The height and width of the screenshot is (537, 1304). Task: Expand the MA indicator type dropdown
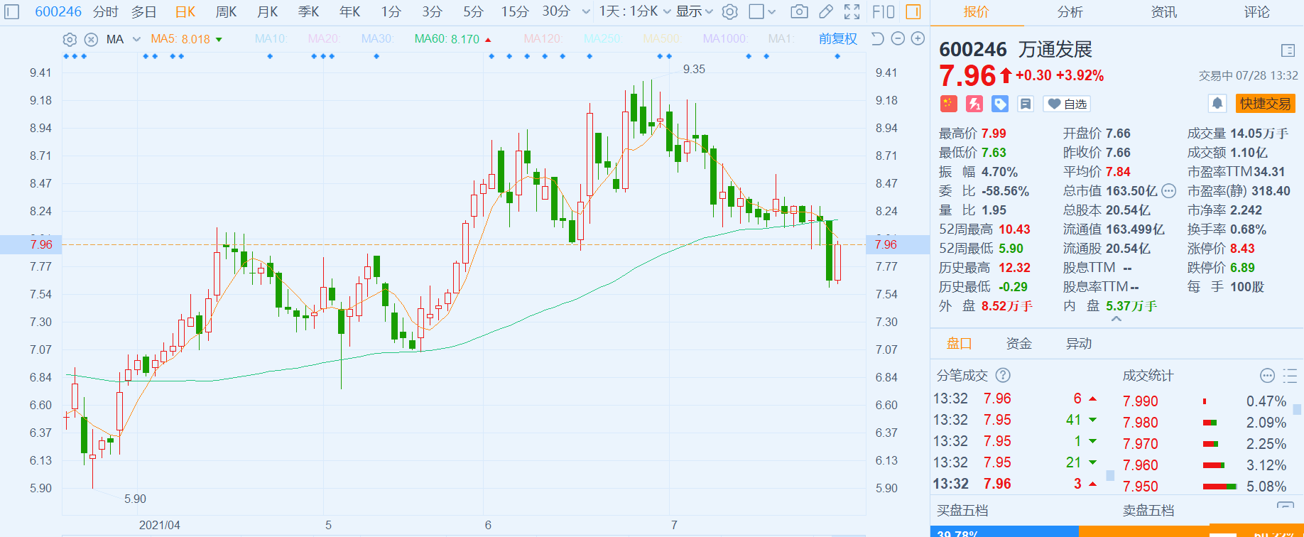pyautogui.click(x=136, y=40)
